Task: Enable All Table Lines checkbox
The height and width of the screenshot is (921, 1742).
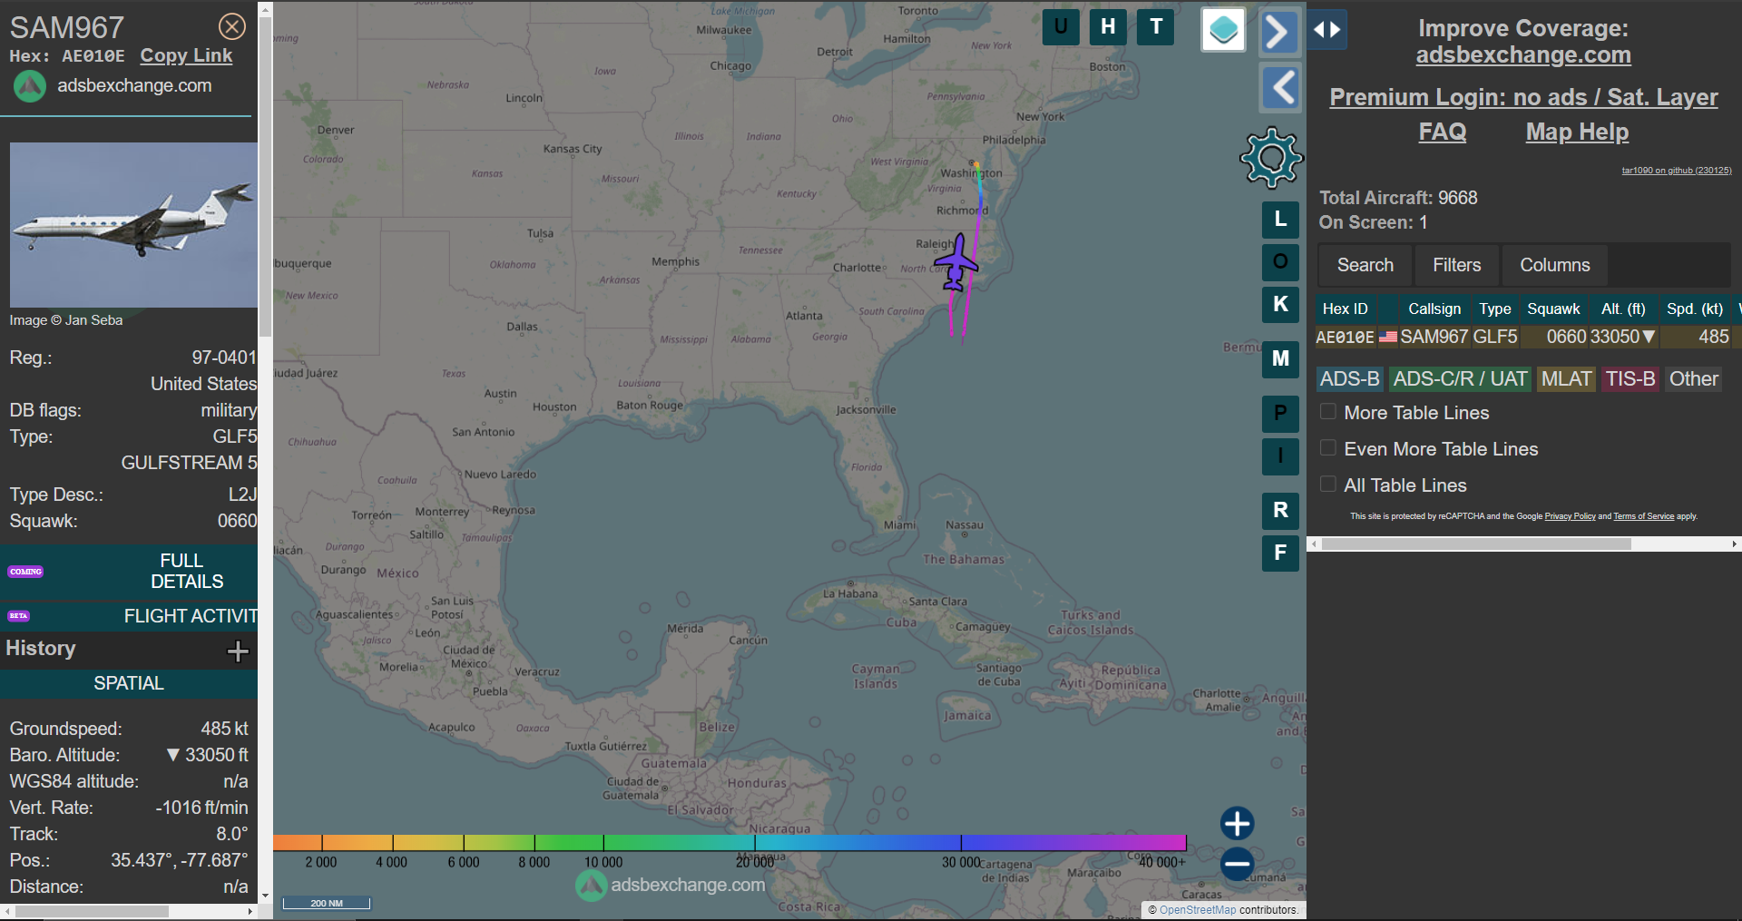Action: [x=1328, y=485]
